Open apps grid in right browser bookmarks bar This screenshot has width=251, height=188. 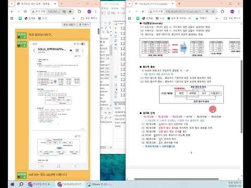tap(129, 18)
